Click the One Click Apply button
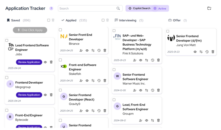221x130 pixels. point(30,30)
